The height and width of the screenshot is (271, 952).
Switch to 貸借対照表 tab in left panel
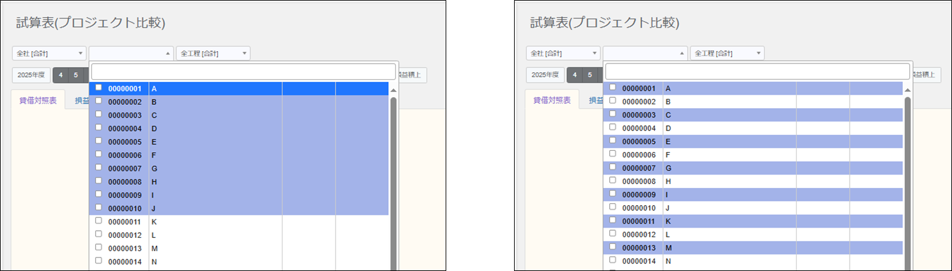[x=38, y=100]
